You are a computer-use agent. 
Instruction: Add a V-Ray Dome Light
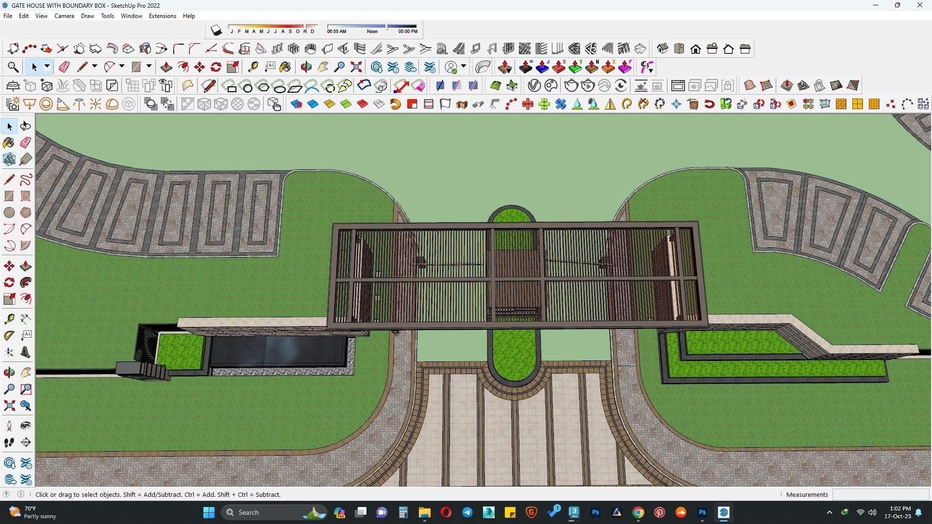coord(112,104)
